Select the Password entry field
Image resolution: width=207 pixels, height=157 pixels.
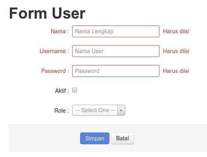[116, 71]
